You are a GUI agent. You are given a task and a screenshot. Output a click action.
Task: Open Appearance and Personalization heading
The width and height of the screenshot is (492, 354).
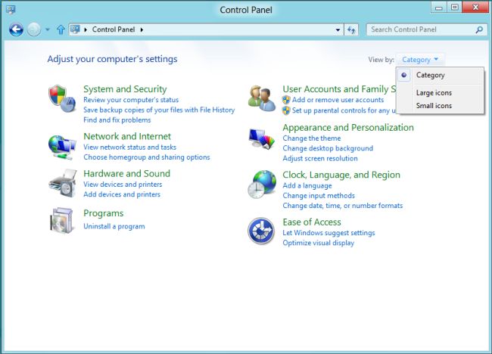[348, 127]
